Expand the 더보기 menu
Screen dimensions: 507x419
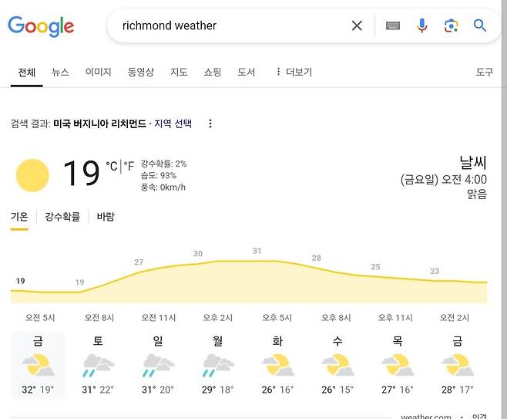294,72
